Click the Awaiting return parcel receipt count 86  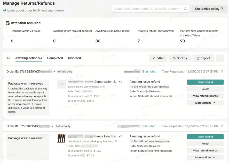[x=98, y=41]
